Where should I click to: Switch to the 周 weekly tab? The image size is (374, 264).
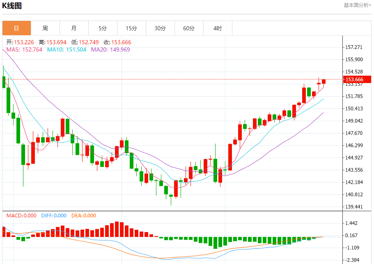(x=45, y=28)
